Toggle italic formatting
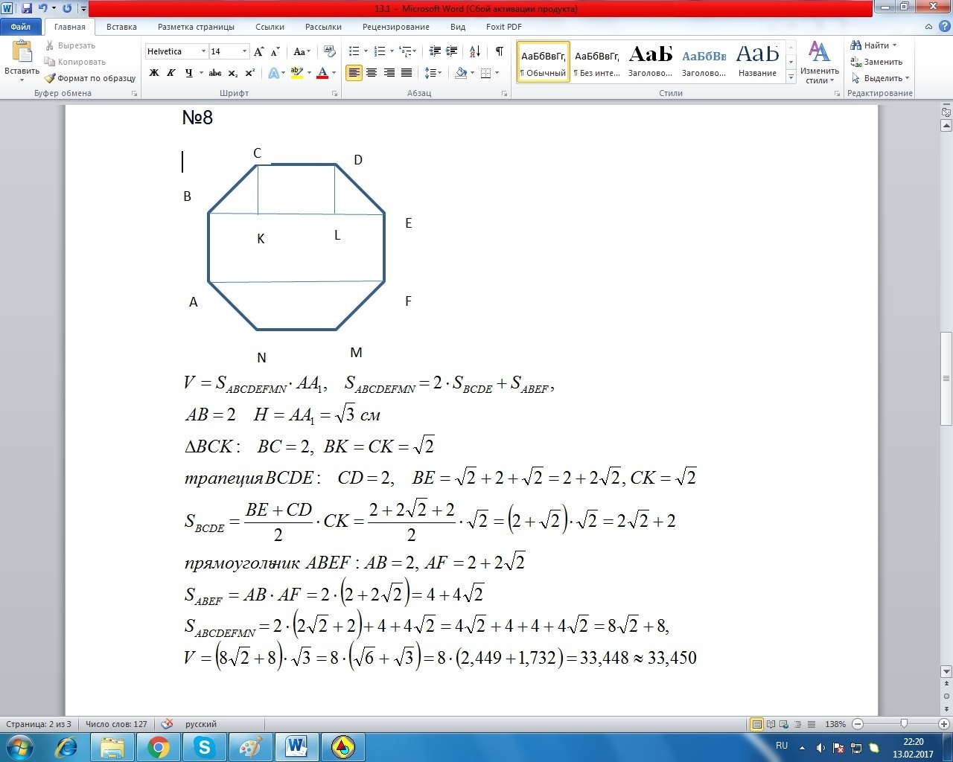The height and width of the screenshot is (762, 953). (171, 73)
